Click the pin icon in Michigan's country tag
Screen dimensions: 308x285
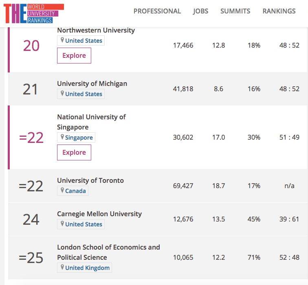pyautogui.click(x=62, y=94)
